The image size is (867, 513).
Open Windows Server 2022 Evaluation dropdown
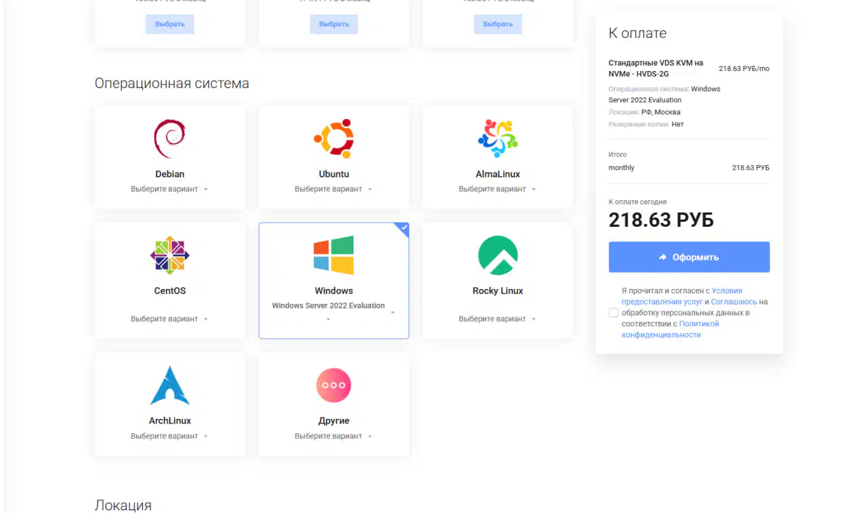tap(334, 311)
